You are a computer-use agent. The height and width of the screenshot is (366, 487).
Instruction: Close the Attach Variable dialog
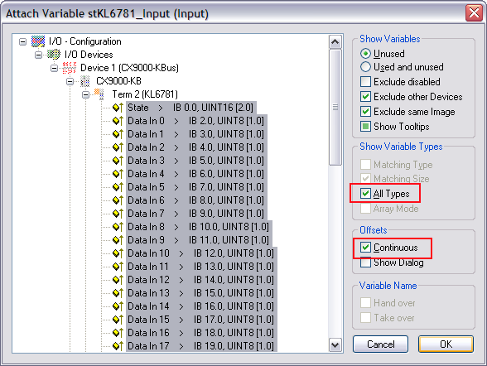coord(474,13)
